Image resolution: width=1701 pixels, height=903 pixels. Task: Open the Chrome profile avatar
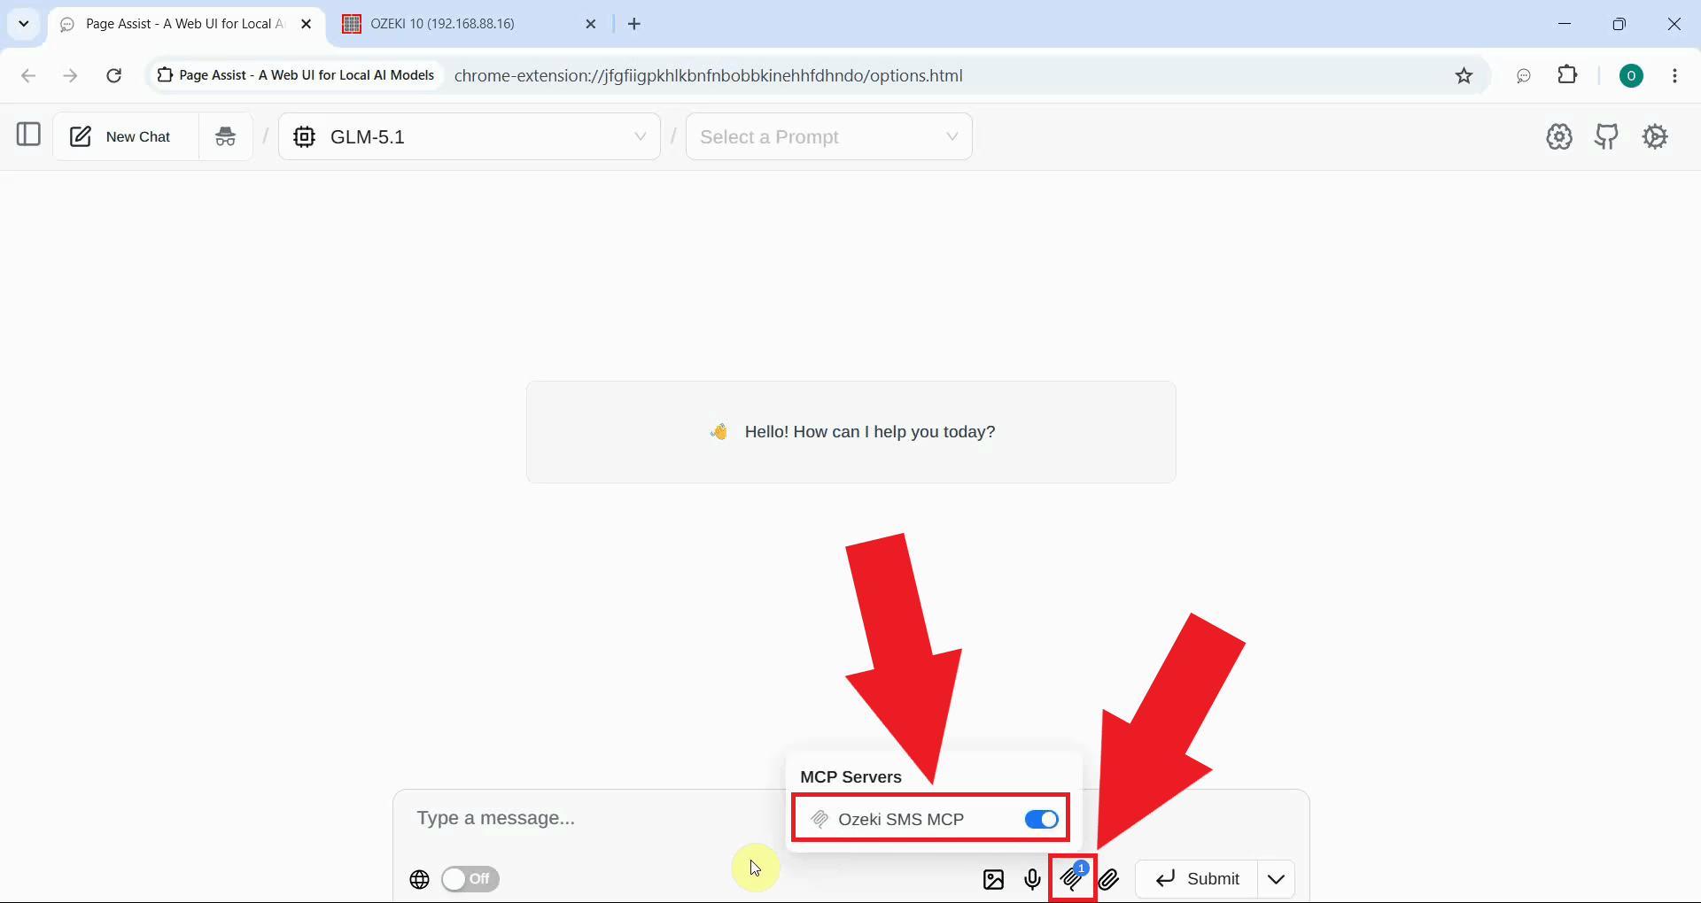[x=1631, y=75]
